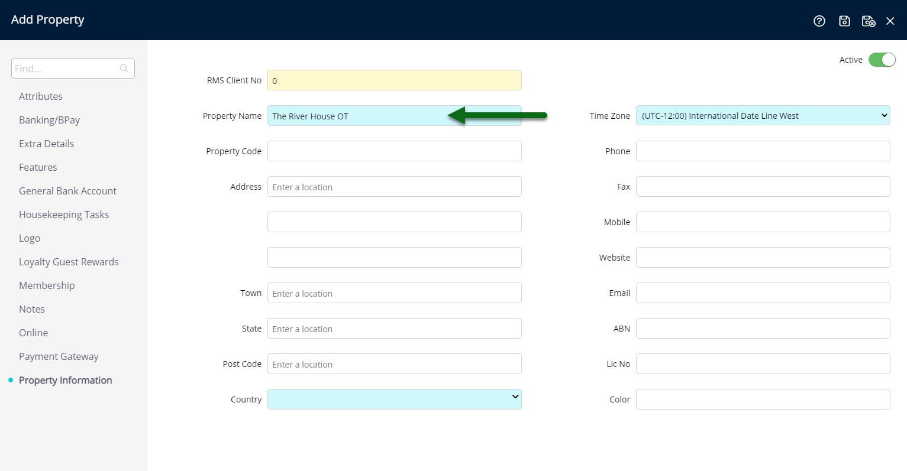Toggle the Active switch off

click(882, 60)
